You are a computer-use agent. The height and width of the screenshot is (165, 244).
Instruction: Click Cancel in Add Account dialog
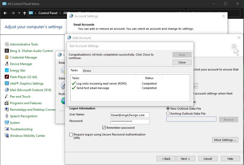coord(208,159)
